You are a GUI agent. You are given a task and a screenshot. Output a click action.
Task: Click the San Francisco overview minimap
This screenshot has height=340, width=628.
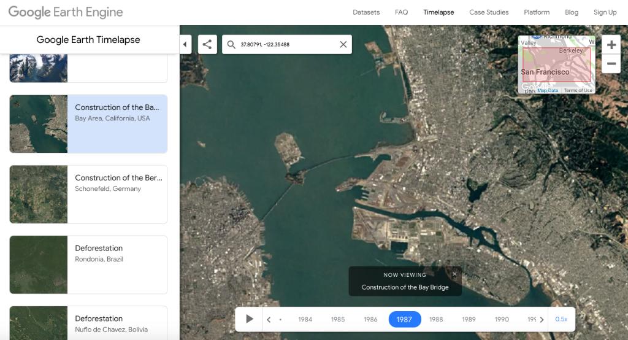point(557,65)
